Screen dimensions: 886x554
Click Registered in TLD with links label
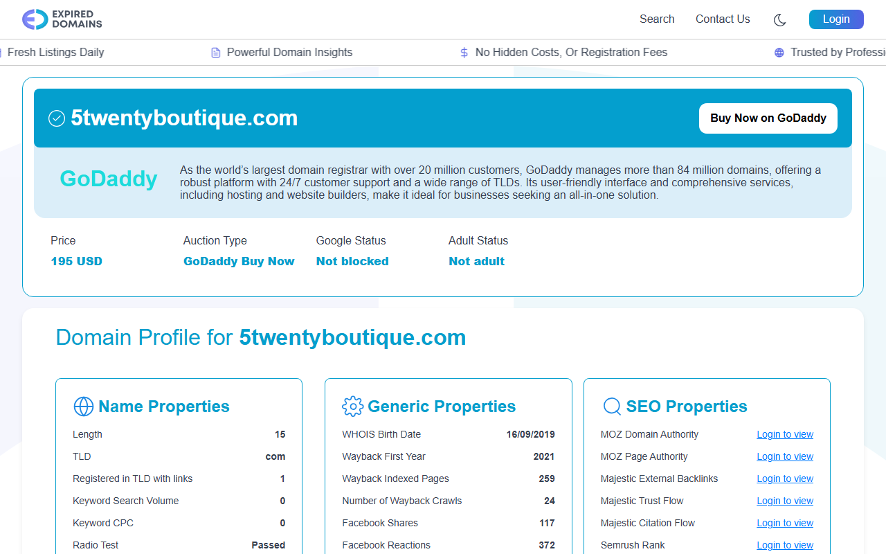(x=132, y=479)
